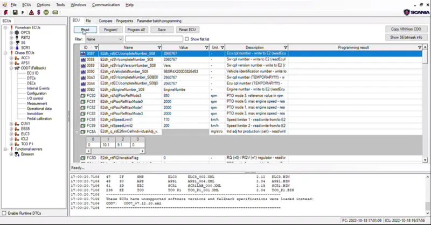Click the Reset ECU button
Viewport: 431px width, 225px height.
coord(187,30)
